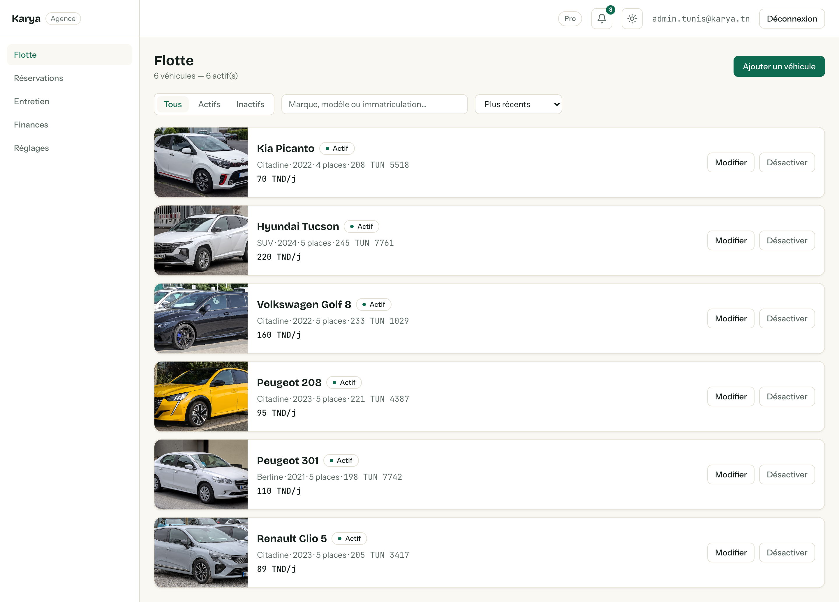Modifier the Hyundai Tucson entry
Screen dimensions: 839x602
click(x=731, y=240)
